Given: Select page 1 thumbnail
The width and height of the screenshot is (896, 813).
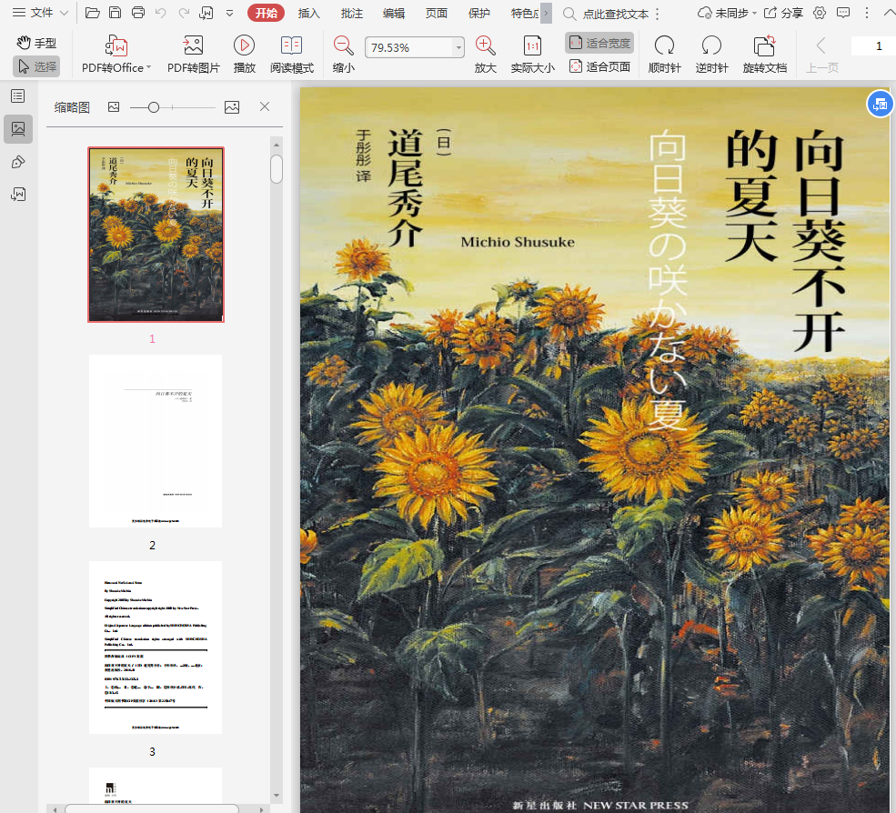Looking at the screenshot, I should pyautogui.click(x=156, y=235).
